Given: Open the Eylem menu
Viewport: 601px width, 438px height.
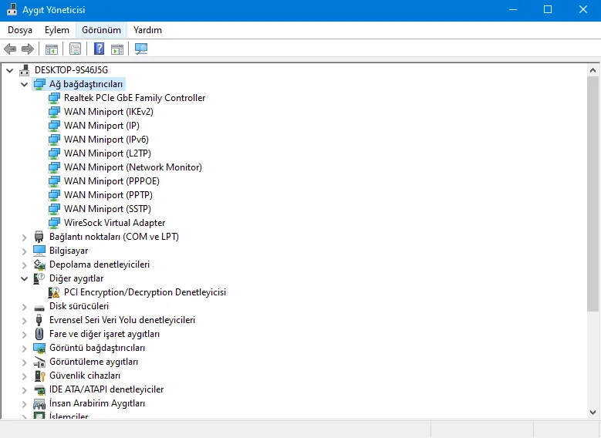Looking at the screenshot, I should pyautogui.click(x=57, y=30).
